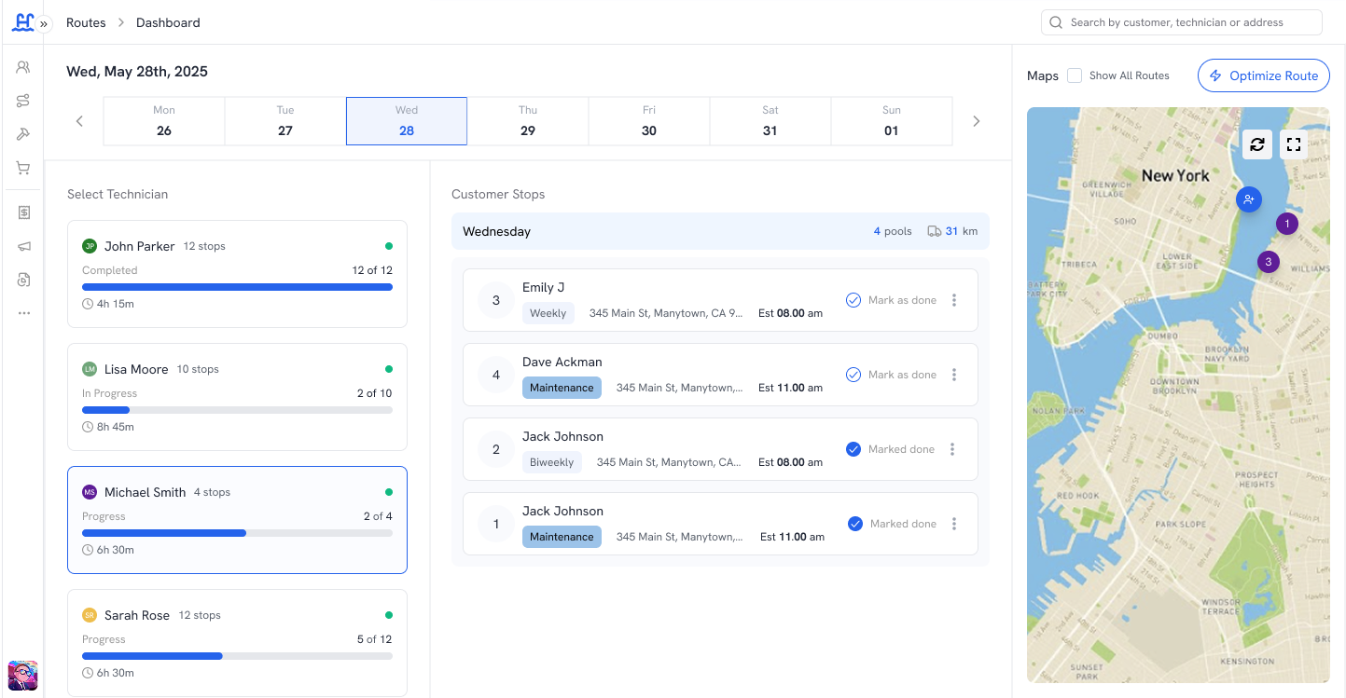Screen dimensions: 1346x698
Task: Go to previous week arrow
Action: [80, 121]
